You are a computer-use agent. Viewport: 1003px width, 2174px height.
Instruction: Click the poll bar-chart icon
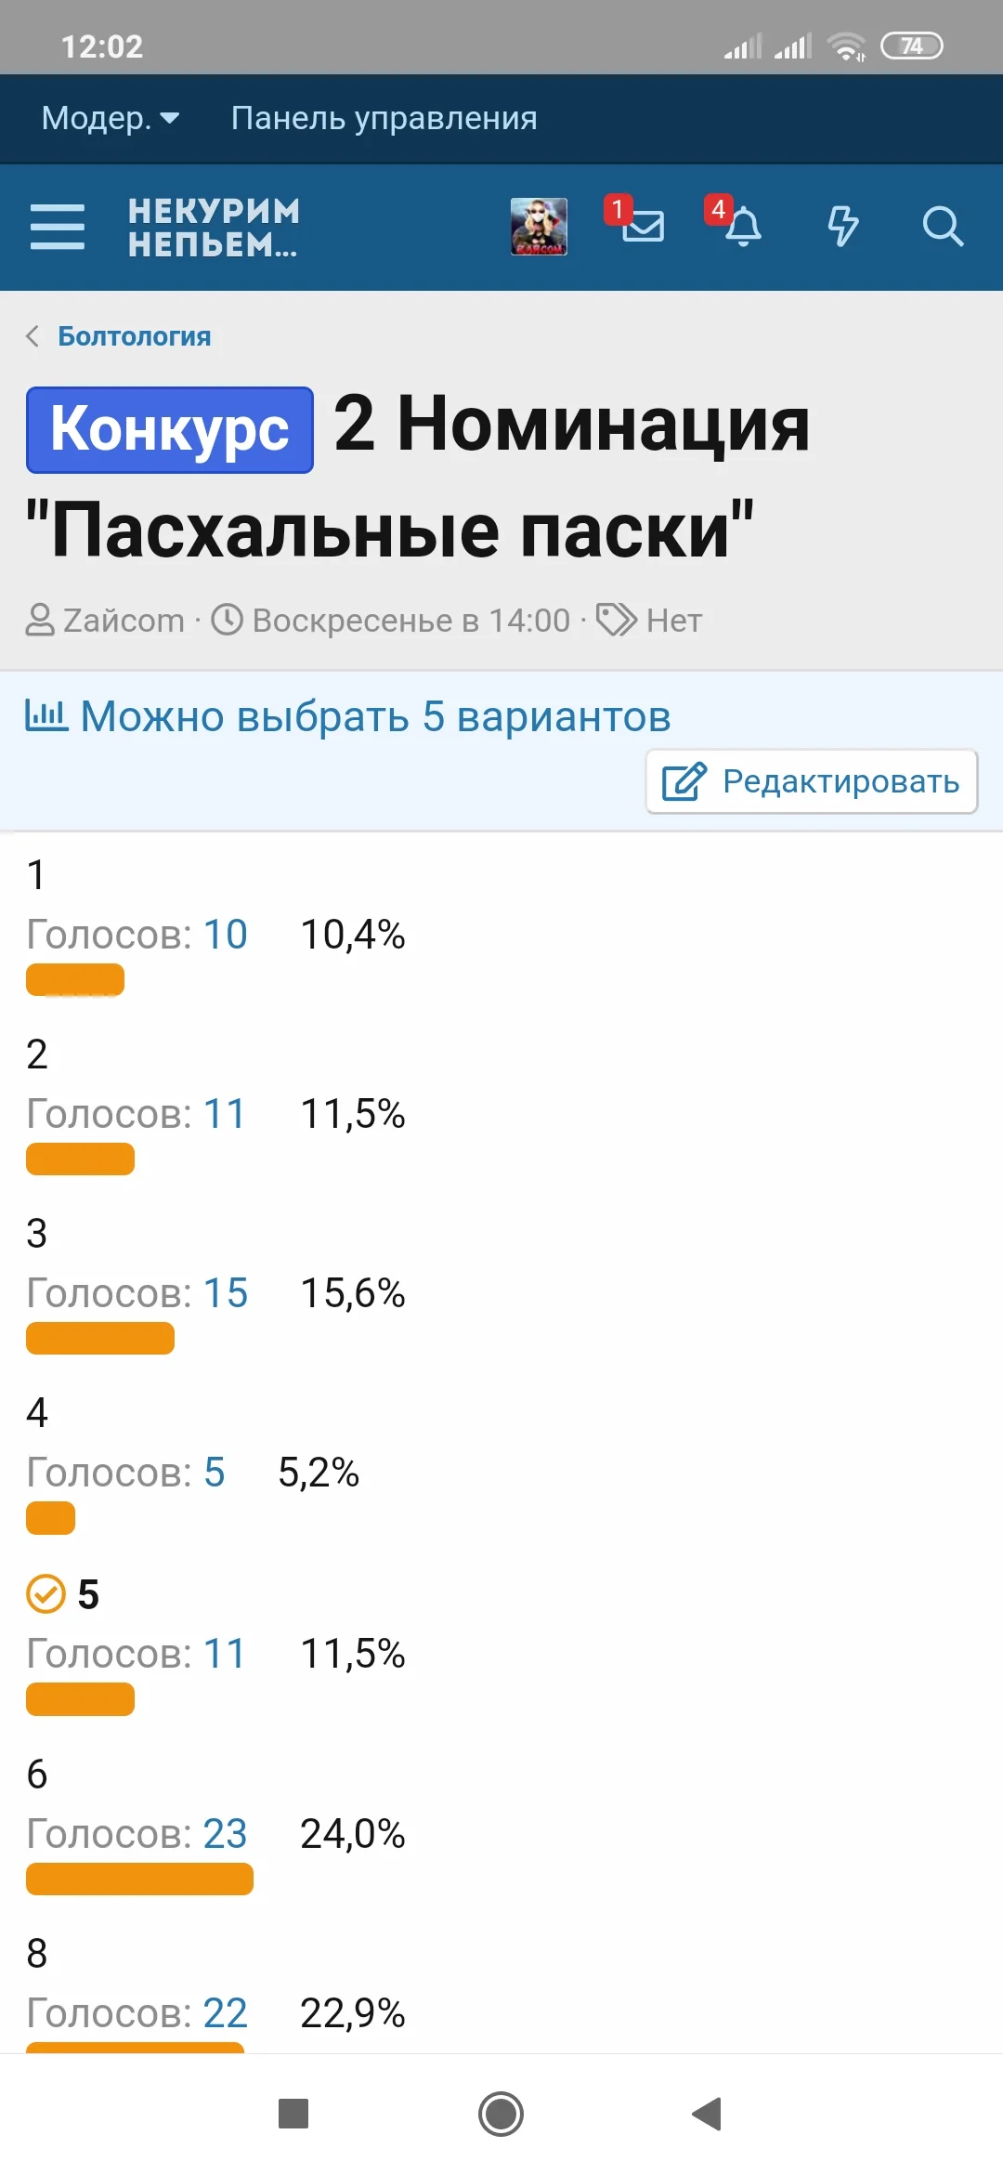click(46, 715)
